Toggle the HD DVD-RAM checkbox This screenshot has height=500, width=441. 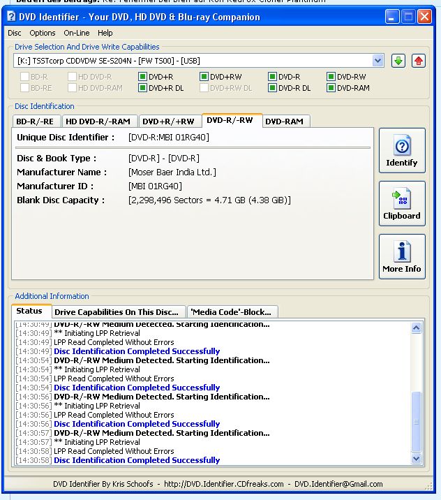(73, 88)
